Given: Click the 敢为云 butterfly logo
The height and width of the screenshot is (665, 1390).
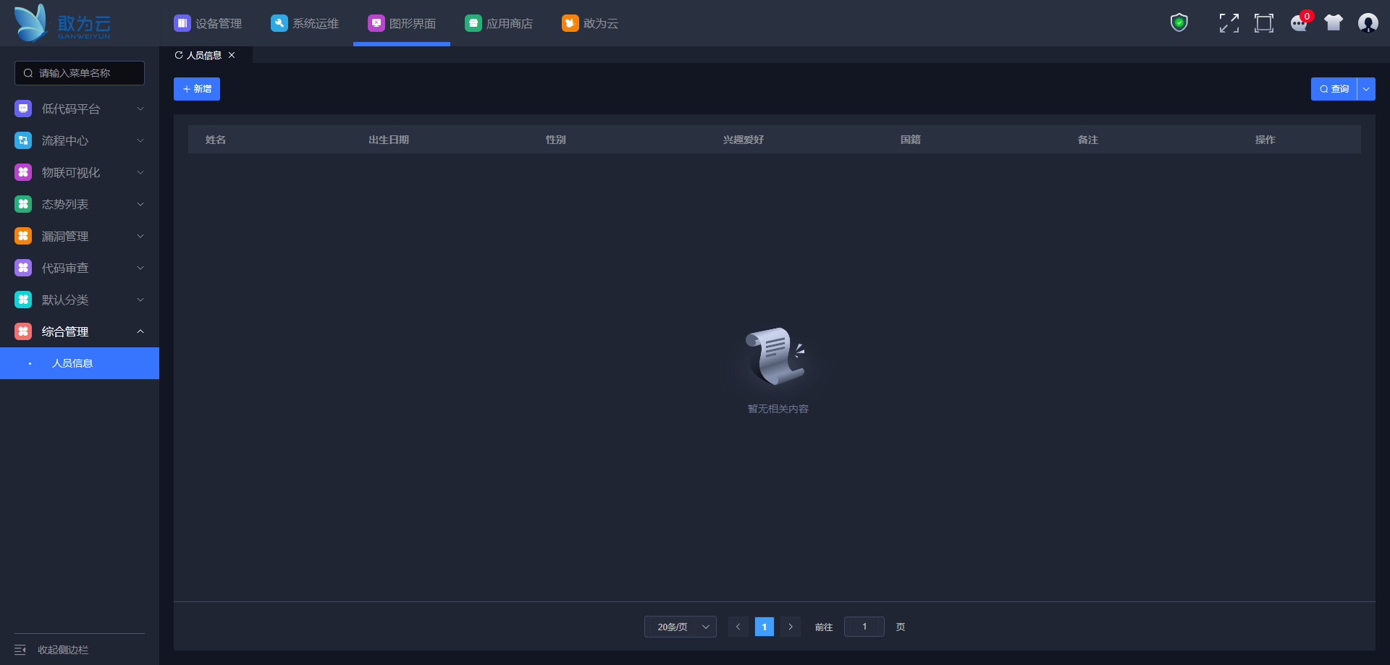Looking at the screenshot, I should pos(62,23).
